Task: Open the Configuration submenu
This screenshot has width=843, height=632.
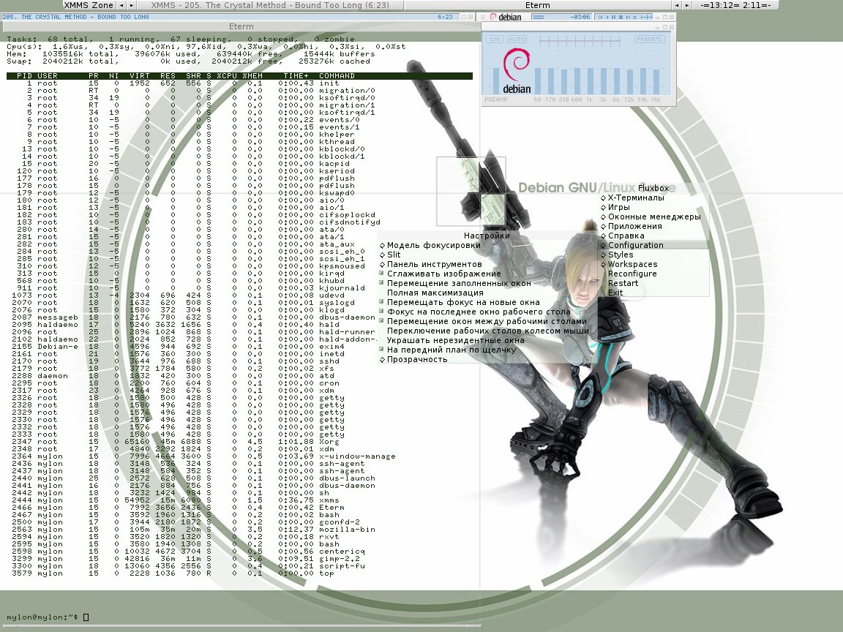Action: click(653, 246)
